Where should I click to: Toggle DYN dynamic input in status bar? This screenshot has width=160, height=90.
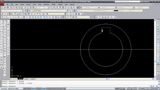pyautogui.click(x=58, y=88)
